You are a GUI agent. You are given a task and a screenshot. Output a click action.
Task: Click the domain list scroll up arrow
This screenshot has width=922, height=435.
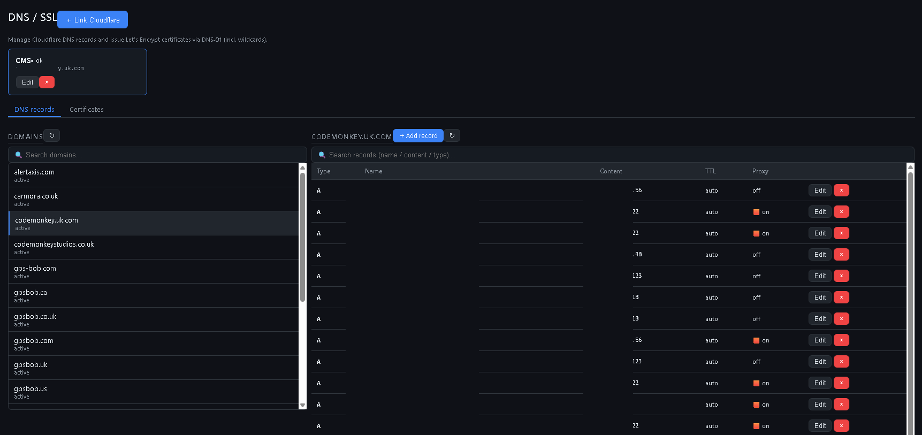302,167
